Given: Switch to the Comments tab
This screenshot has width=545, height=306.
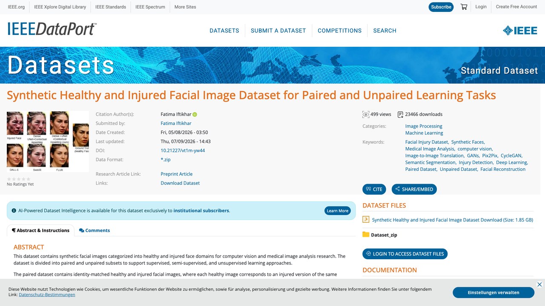Looking at the screenshot, I should [95, 230].
